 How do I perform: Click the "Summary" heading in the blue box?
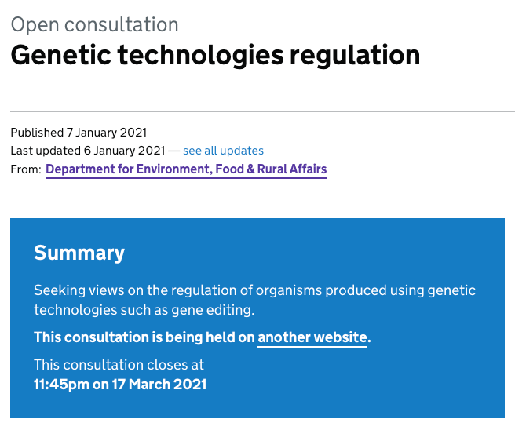click(79, 253)
